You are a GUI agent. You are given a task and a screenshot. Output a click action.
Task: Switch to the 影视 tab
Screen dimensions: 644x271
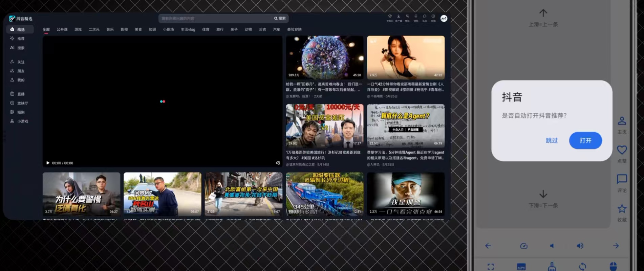pos(124,29)
